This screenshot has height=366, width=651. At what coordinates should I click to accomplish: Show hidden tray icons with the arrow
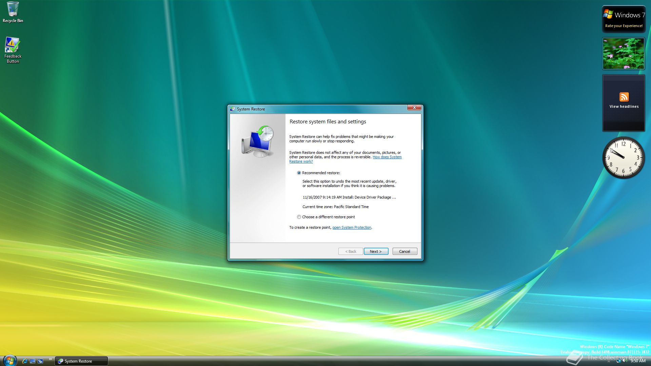click(x=609, y=361)
